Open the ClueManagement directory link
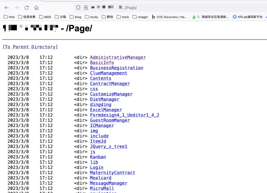267x193 pixels. click(x=109, y=73)
